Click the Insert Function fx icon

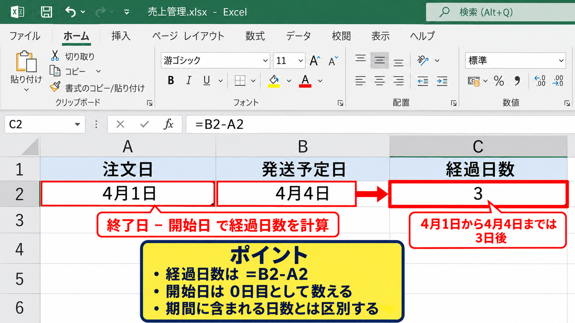click(169, 124)
